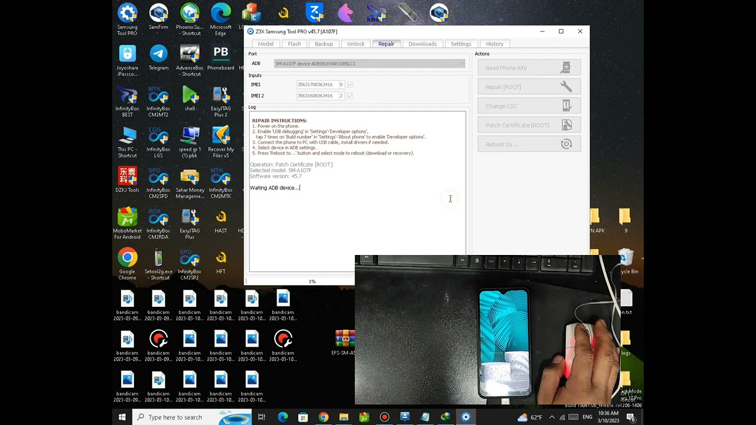Open Recycle Bin on desktop
This screenshot has height=425, width=756.
coord(627,261)
